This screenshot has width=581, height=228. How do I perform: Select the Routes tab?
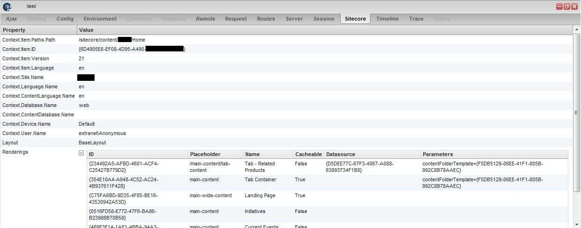point(266,19)
